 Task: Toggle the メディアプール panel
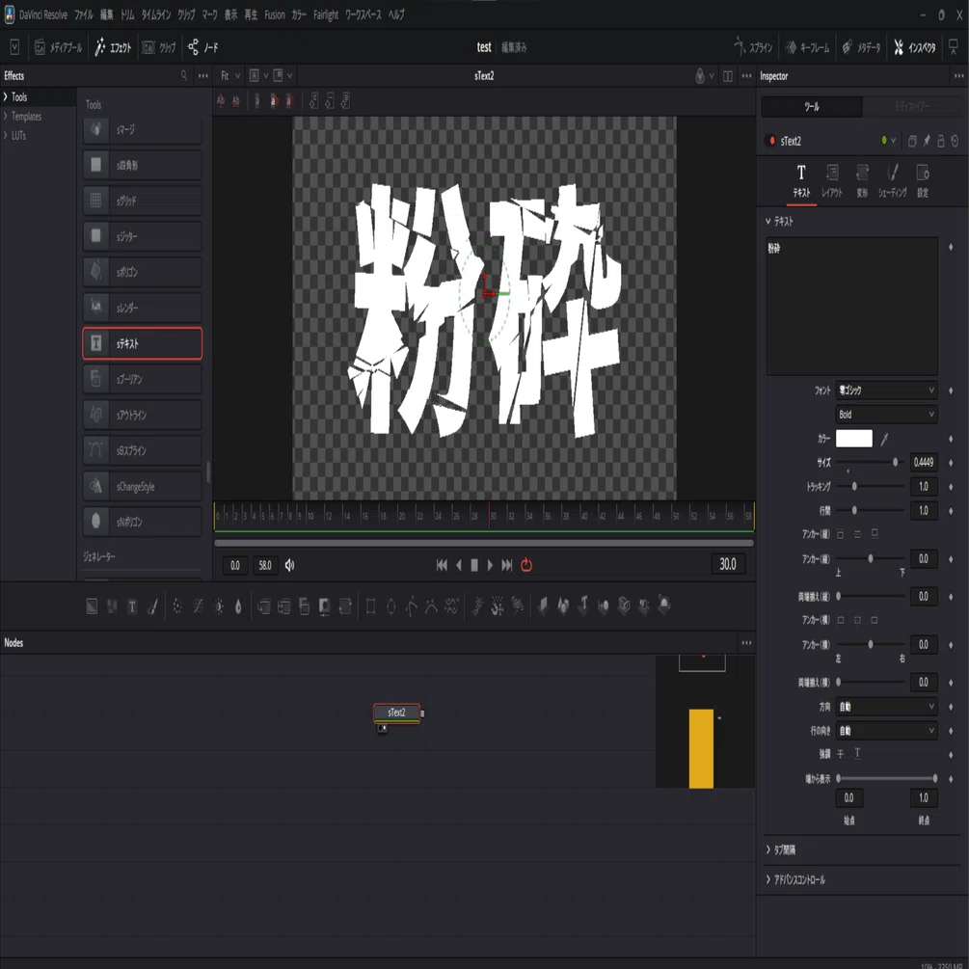(x=58, y=47)
